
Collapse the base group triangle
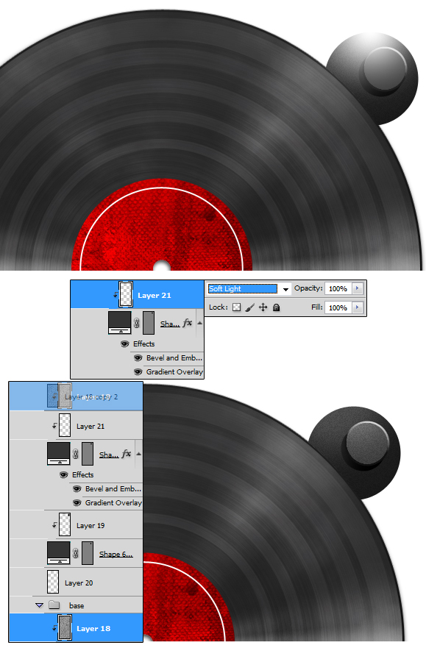pos(39,605)
